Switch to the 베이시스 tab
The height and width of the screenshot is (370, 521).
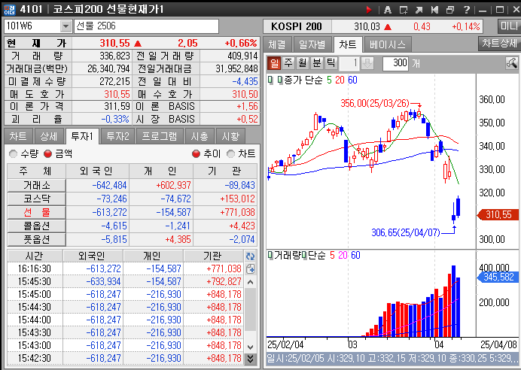[388, 44]
